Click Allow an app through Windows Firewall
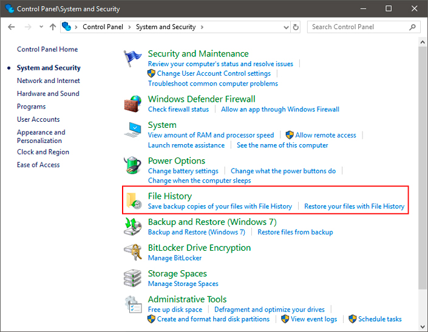Image resolution: width=428 pixels, height=332 pixels. pos(280,109)
